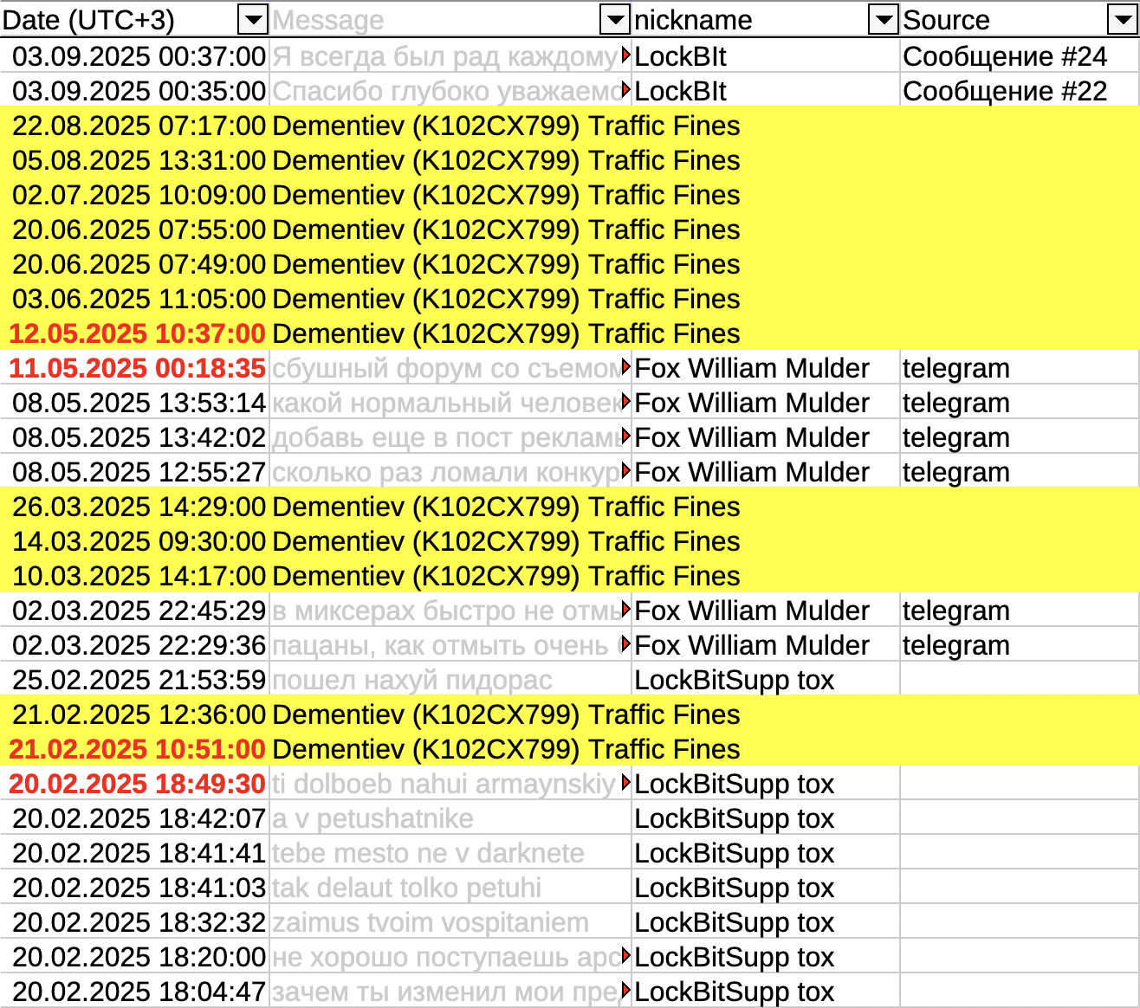Click the overflow arrow on message "Спасибо глубоко уважаемо"
Viewport: 1140px width, 1008px height.
pyautogui.click(x=625, y=91)
